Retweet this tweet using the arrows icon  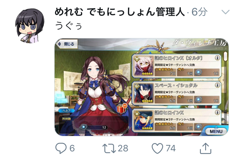(x=109, y=148)
